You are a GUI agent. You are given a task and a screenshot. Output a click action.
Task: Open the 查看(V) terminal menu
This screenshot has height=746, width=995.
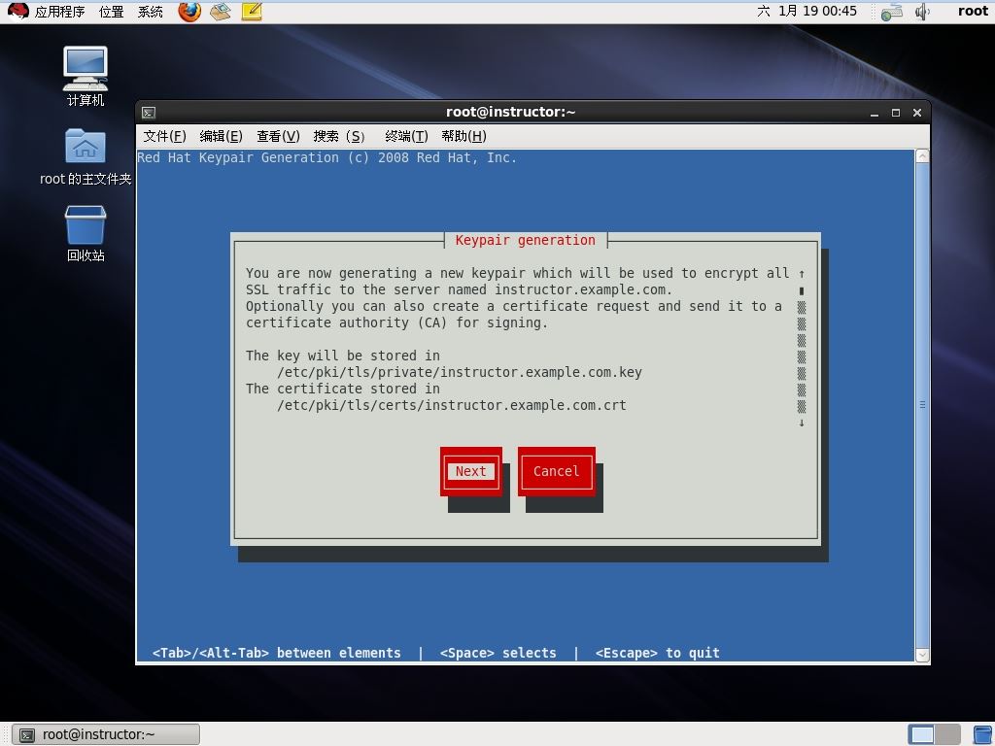[278, 136]
